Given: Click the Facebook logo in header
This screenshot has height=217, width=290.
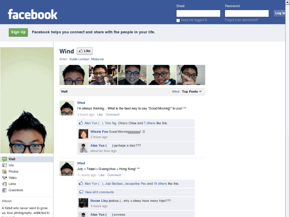Looking at the screenshot, I should (x=33, y=14).
